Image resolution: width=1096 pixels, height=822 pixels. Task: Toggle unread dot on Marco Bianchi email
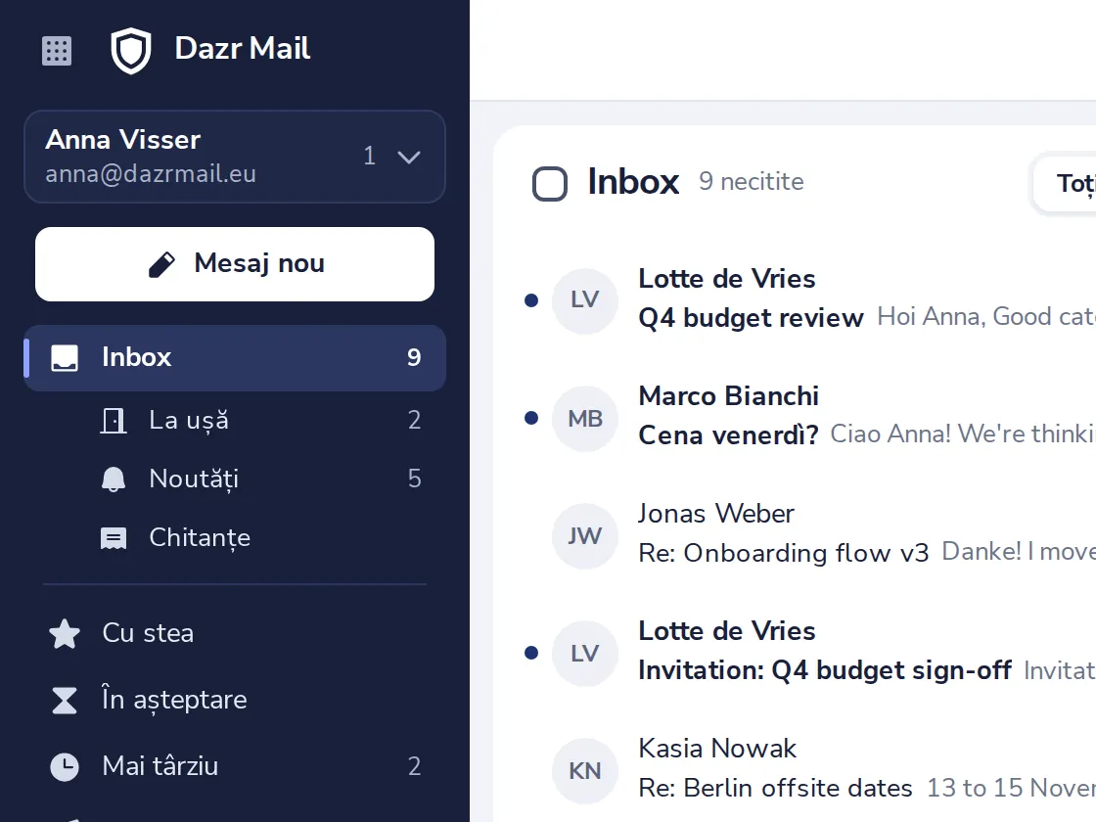pyautogui.click(x=531, y=418)
